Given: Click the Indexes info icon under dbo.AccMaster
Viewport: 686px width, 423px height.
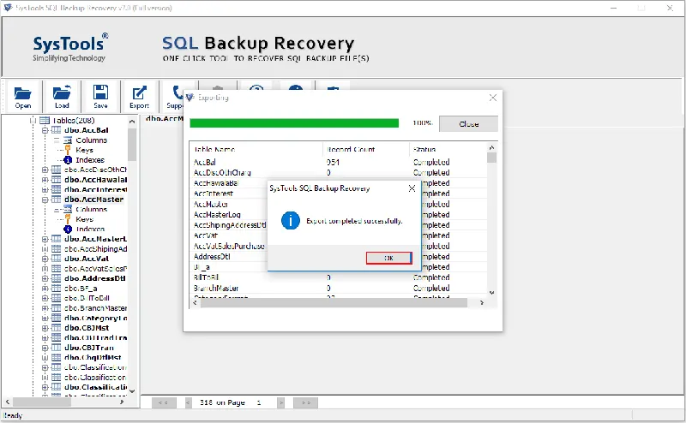Looking at the screenshot, I should coord(68,229).
